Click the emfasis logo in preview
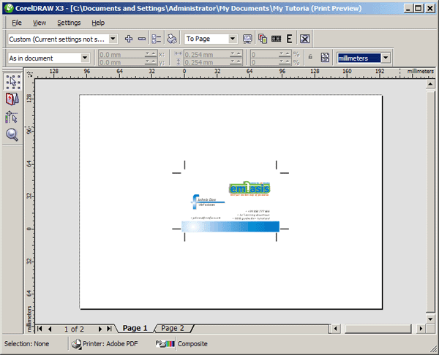 click(249, 188)
